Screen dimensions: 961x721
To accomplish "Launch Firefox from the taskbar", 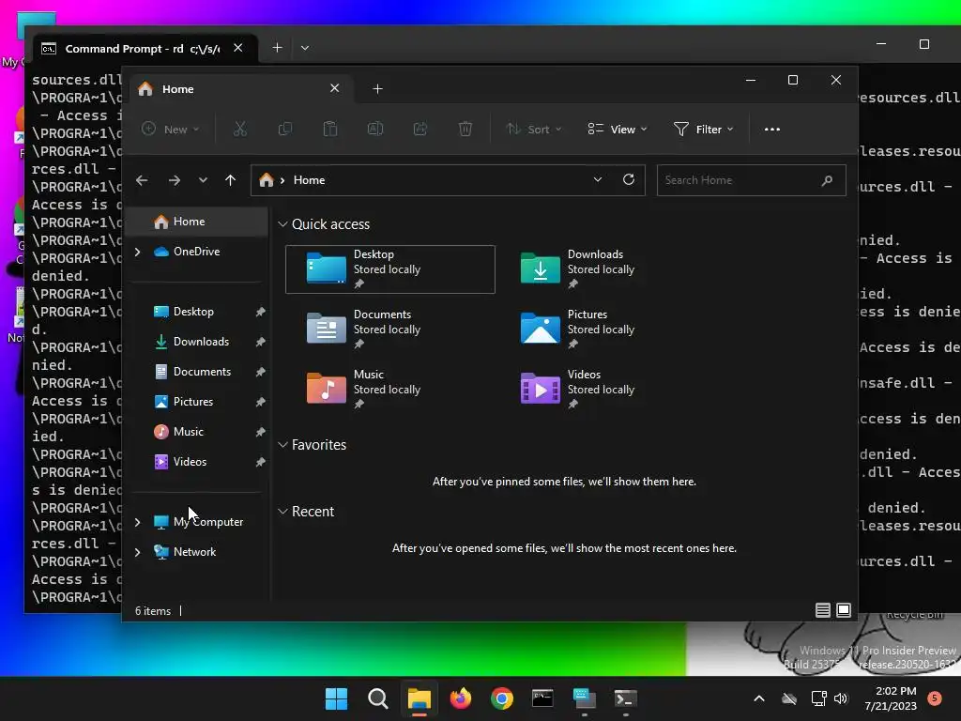I will click(460, 698).
